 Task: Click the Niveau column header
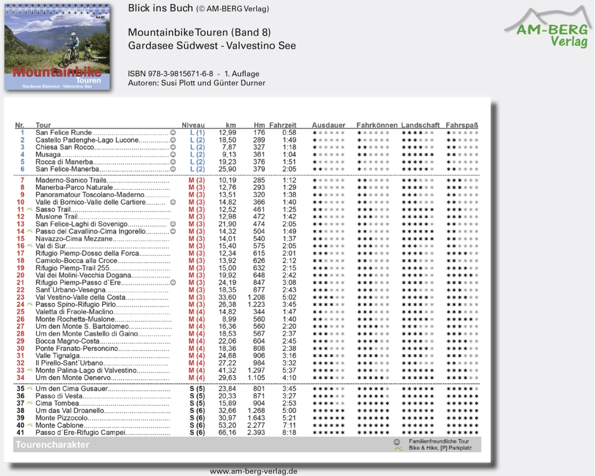click(x=193, y=125)
